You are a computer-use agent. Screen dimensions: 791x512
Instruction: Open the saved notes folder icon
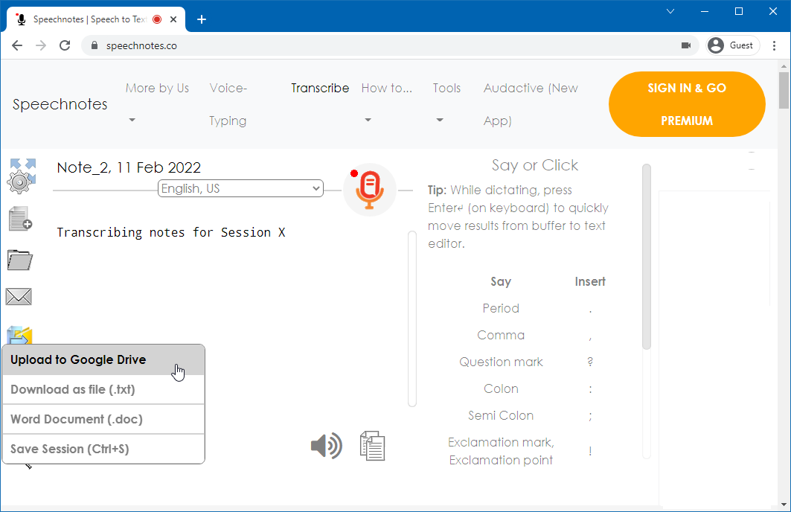tap(20, 260)
